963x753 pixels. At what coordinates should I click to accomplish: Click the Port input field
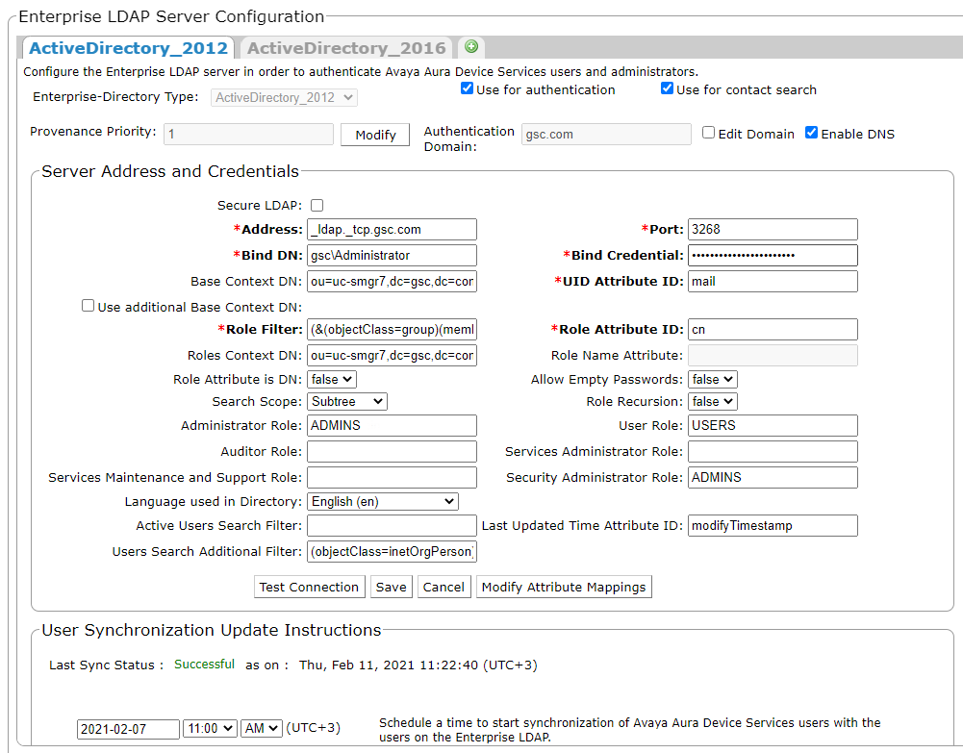(x=773, y=230)
